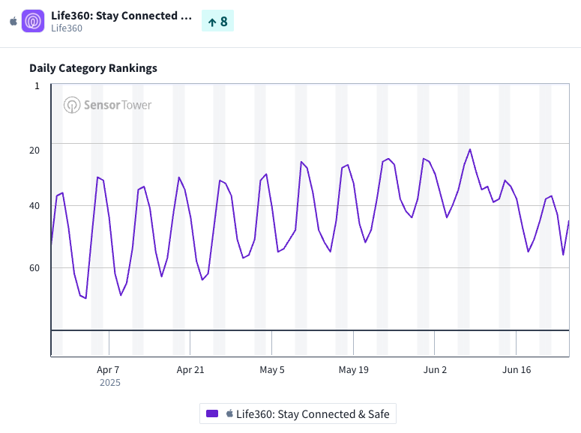This screenshot has height=433, width=581.
Task: Click the up arrow in the rank badge
Action: [212, 22]
